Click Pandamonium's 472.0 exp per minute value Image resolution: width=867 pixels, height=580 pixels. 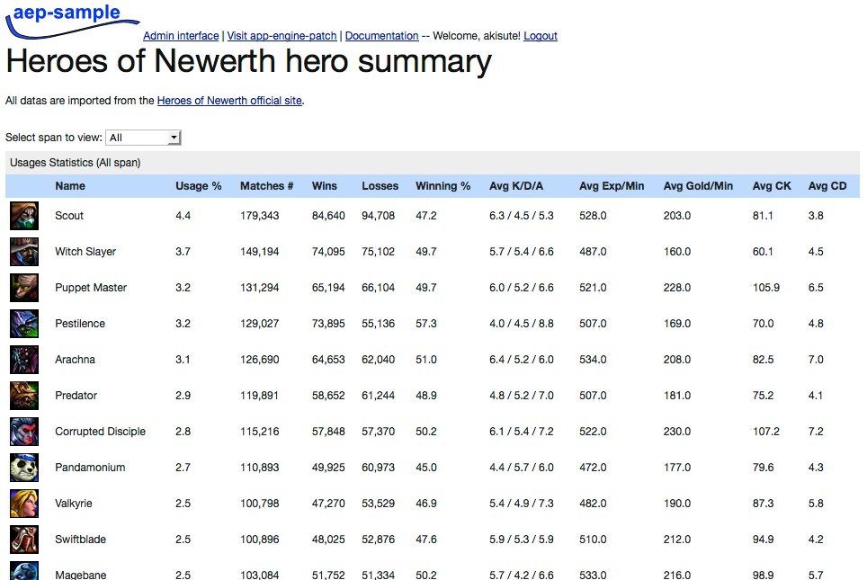[x=593, y=468]
